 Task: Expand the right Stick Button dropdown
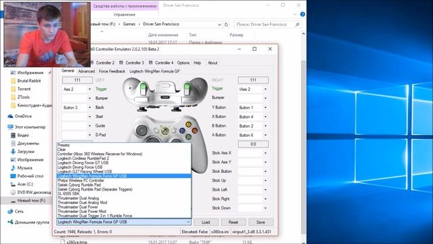[x=265, y=171]
